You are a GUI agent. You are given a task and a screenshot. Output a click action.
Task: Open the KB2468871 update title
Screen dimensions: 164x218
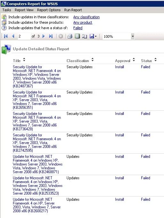point(38,164)
